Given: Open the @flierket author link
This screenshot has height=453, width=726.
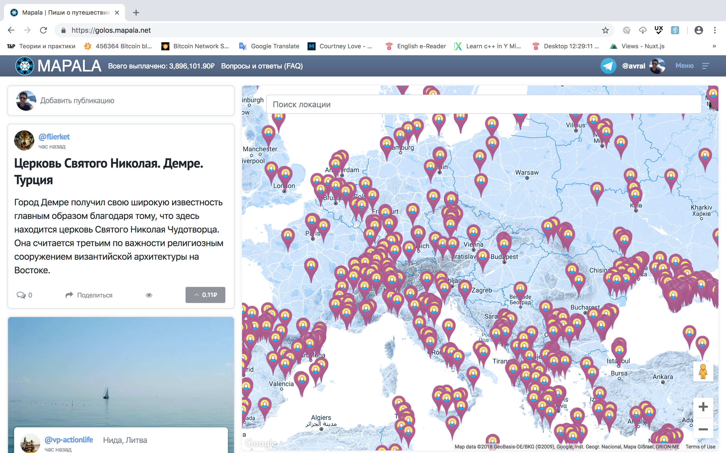Looking at the screenshot, I should point(54,137).
